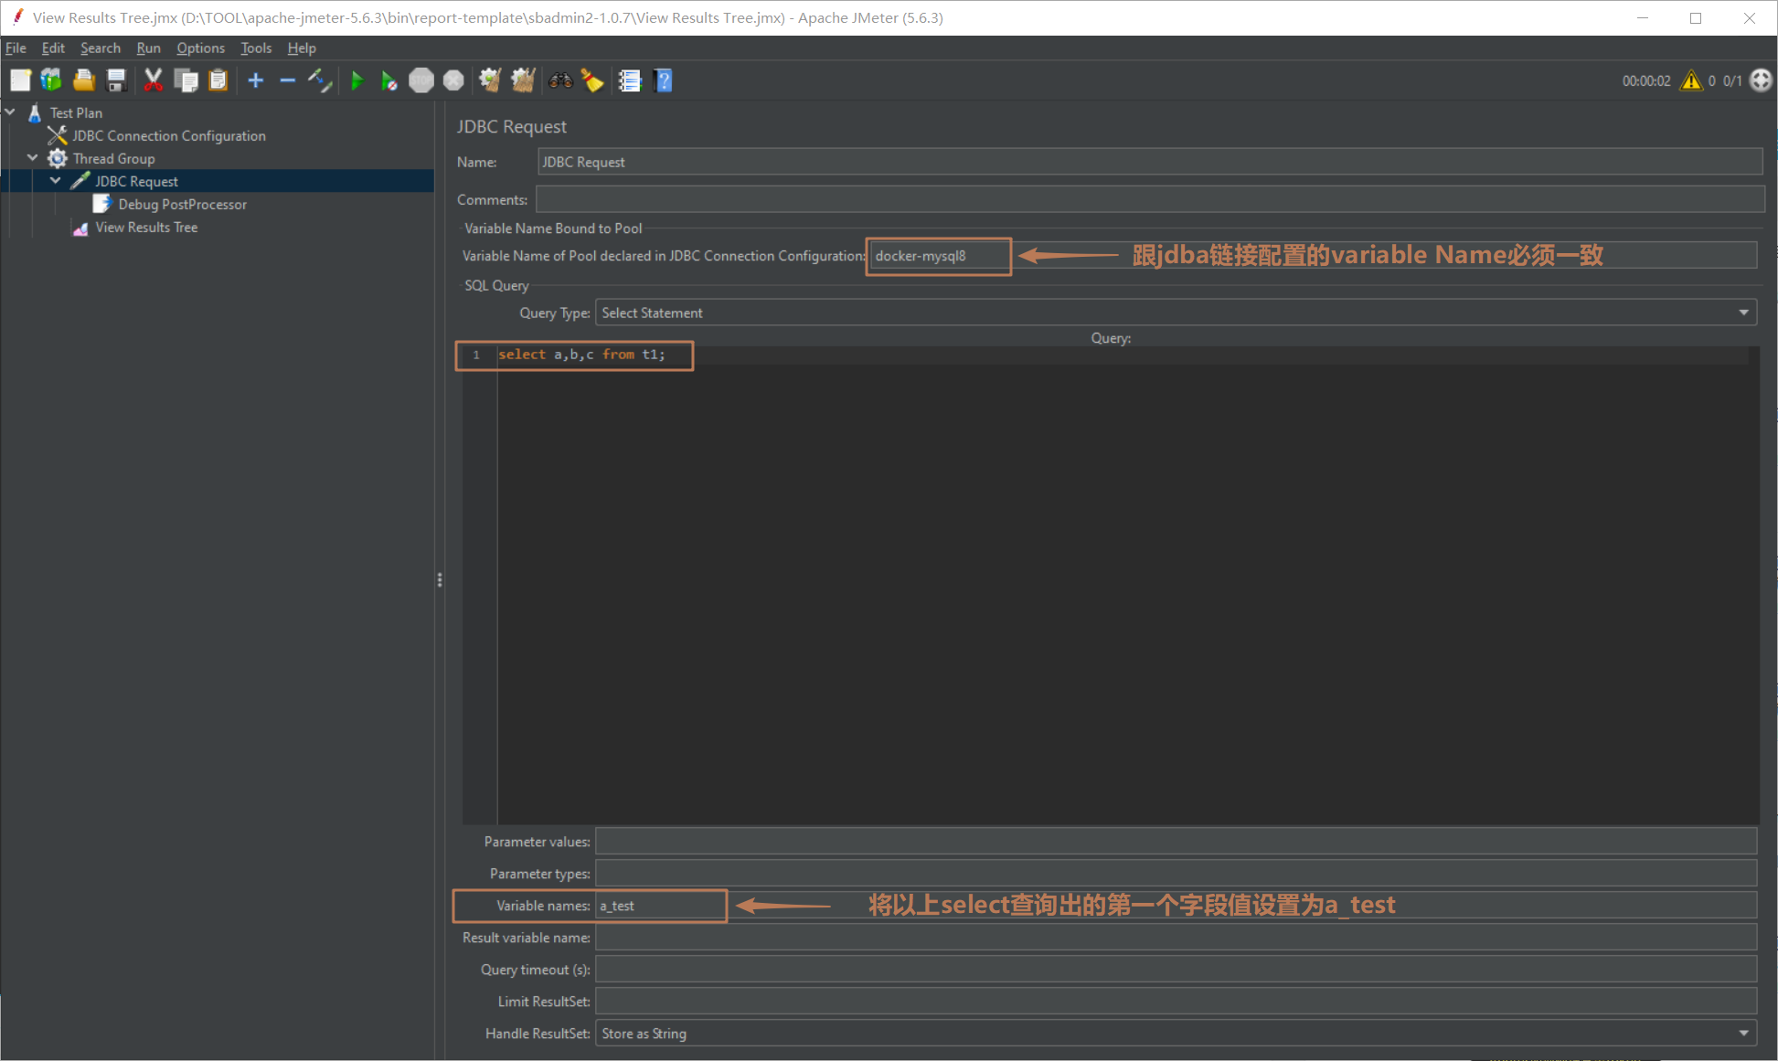The image size is (1778, 1061).
Task: Click the New test plan icon
Action: coord(20,80)
